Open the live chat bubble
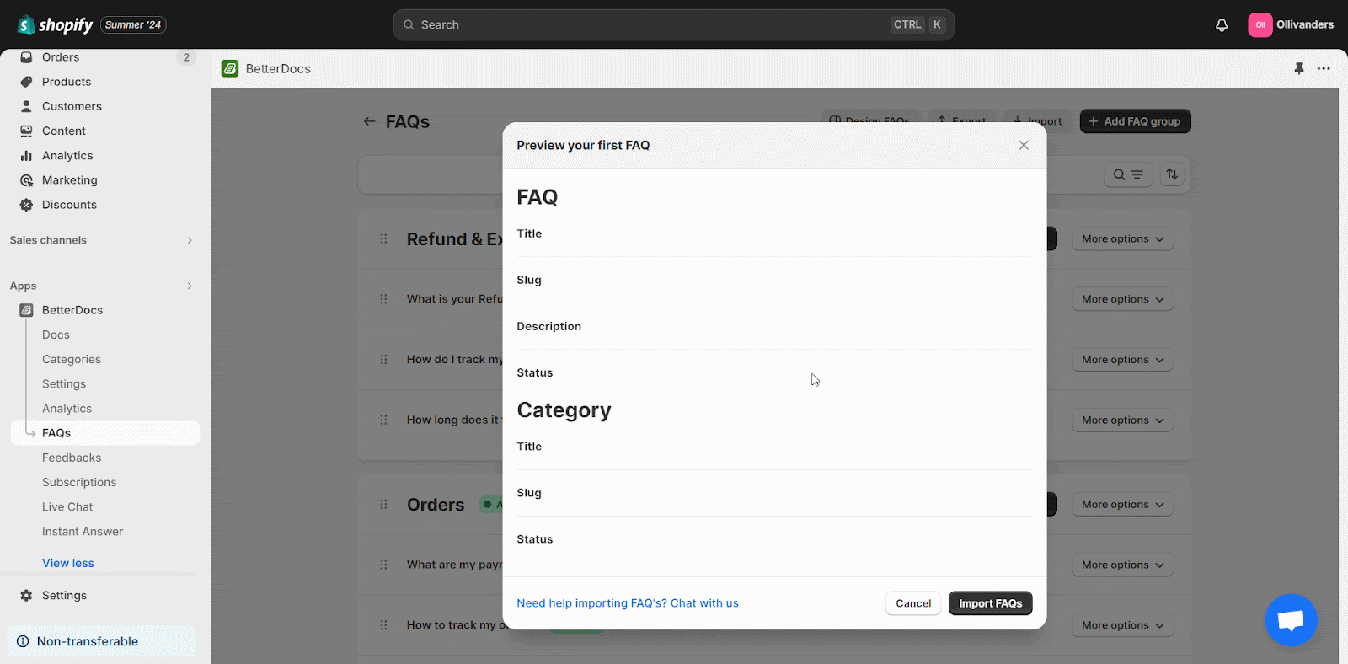This screenshot has height=664, width=1348. (x=1291, y=620)
